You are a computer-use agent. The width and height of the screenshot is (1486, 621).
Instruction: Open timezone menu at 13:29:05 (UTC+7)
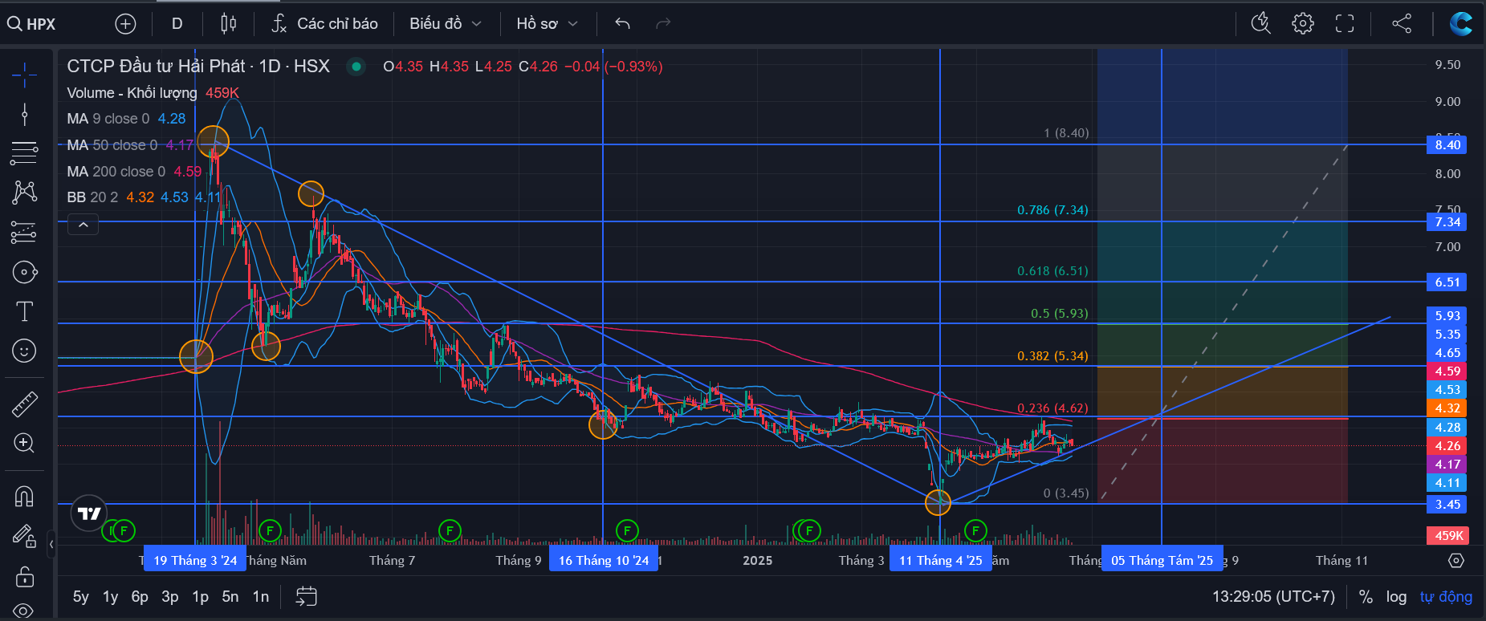[x=1274, y=597]
